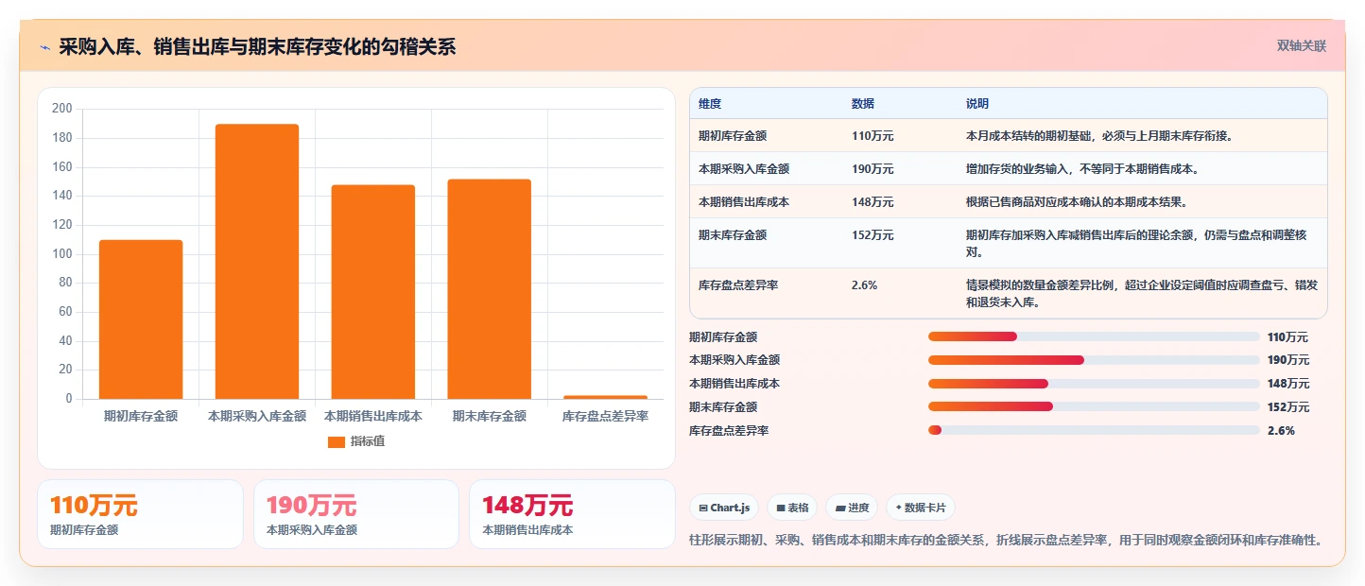Screen dimensions: 1365x586
Task: Click the lightning icon beside the title
Action: pyautogui.click(x=44, y=47)
